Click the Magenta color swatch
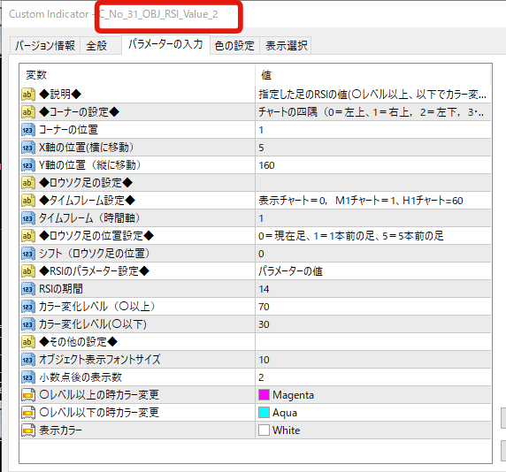Screen dimensions: 506x472 pos(264,395)
